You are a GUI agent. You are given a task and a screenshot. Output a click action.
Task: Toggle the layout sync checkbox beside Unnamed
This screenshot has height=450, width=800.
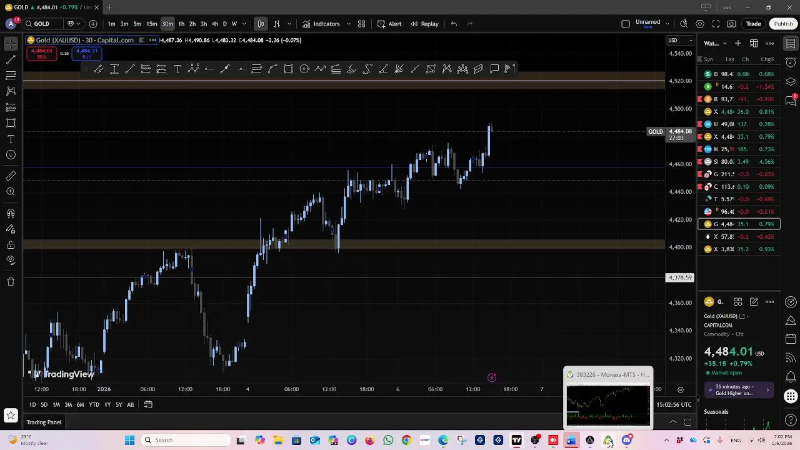626,24
